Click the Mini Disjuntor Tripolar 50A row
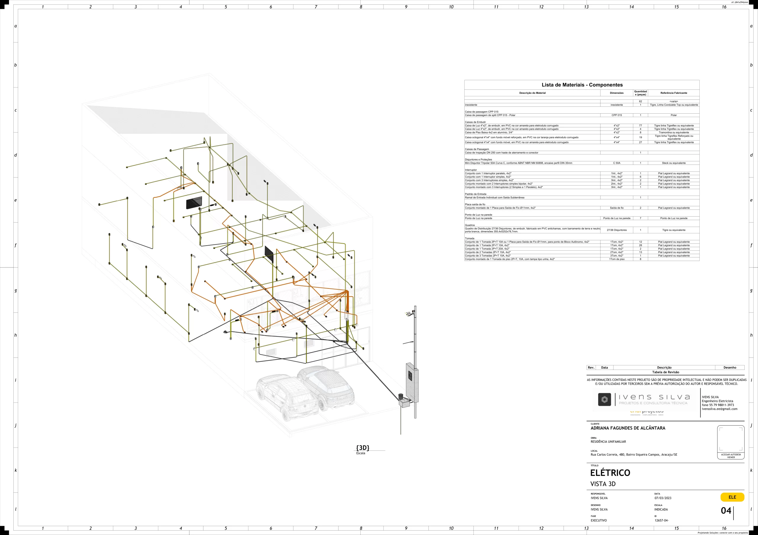This screenshot has width=758, height=535. pyautogui.click(x=582, y=163)
